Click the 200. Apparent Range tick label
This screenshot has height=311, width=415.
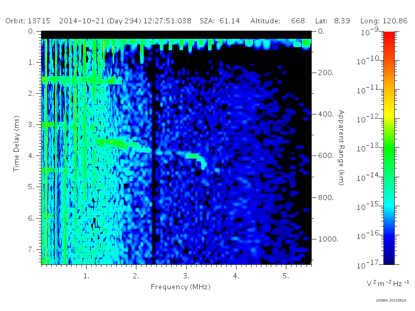326,73
